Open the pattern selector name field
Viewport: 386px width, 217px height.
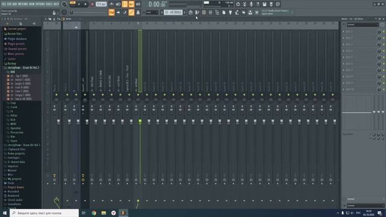click(x=173, y=12)
